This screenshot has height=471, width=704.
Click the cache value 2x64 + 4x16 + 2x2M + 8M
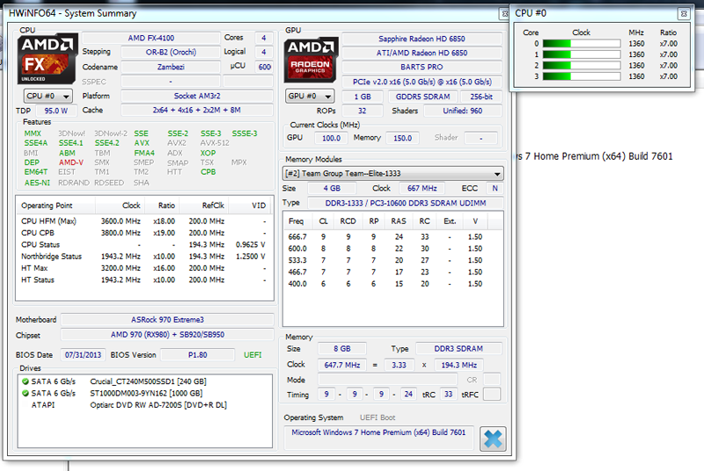[197, 110]
